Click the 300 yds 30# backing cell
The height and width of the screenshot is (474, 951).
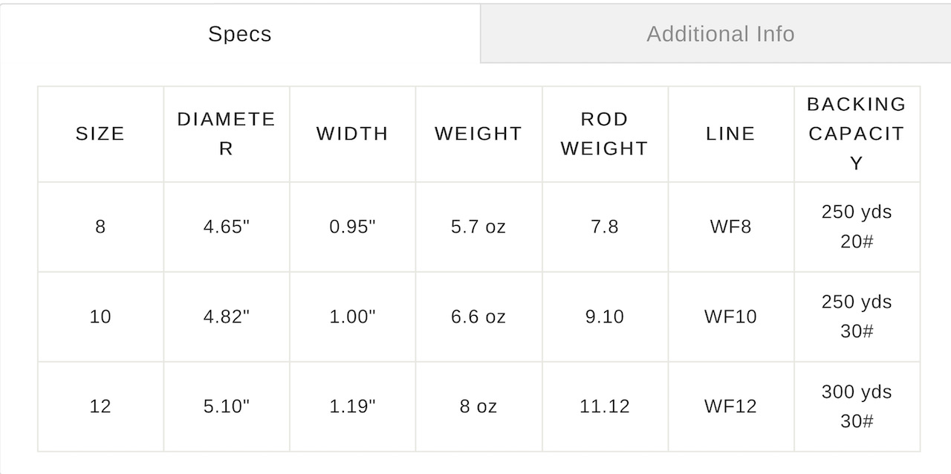(x=857, y=406)
